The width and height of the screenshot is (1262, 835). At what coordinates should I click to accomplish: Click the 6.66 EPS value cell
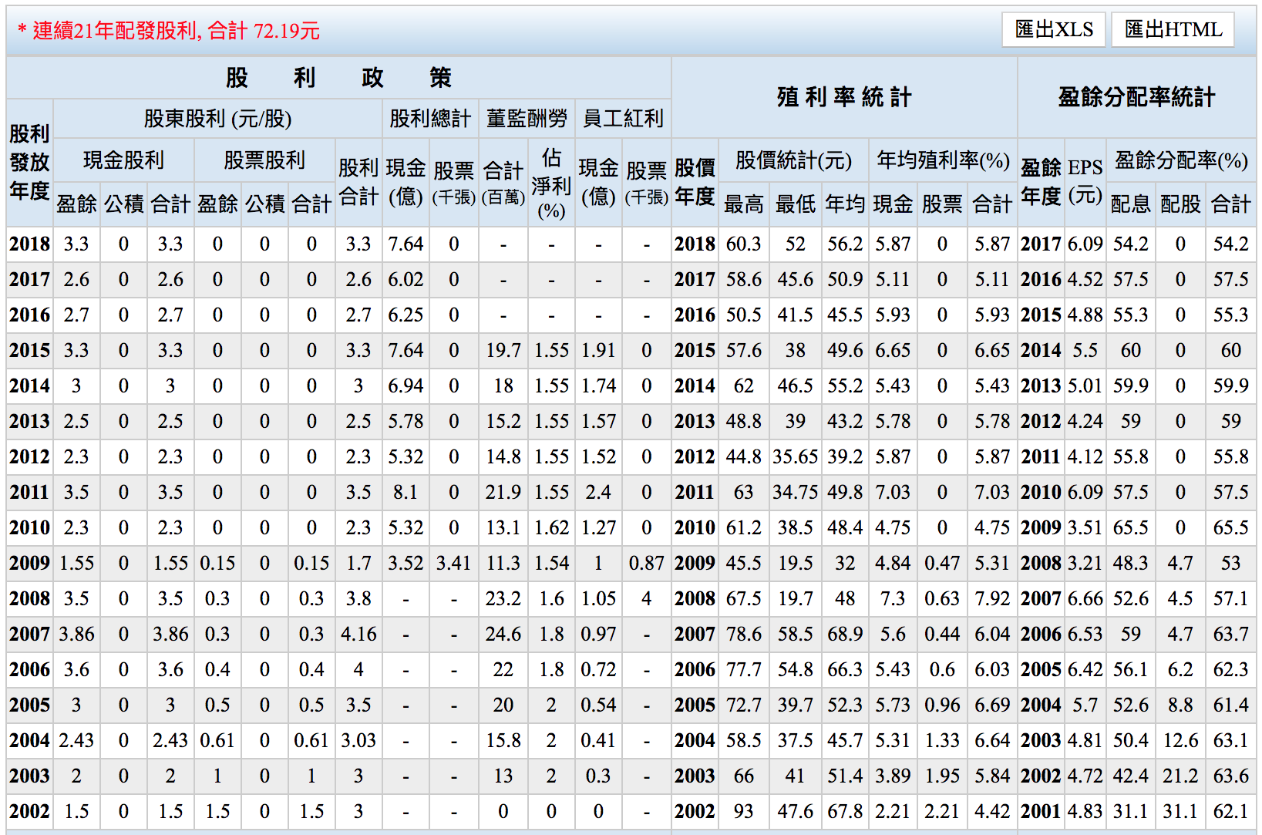pyautogui.click(x=1085, y=599)
